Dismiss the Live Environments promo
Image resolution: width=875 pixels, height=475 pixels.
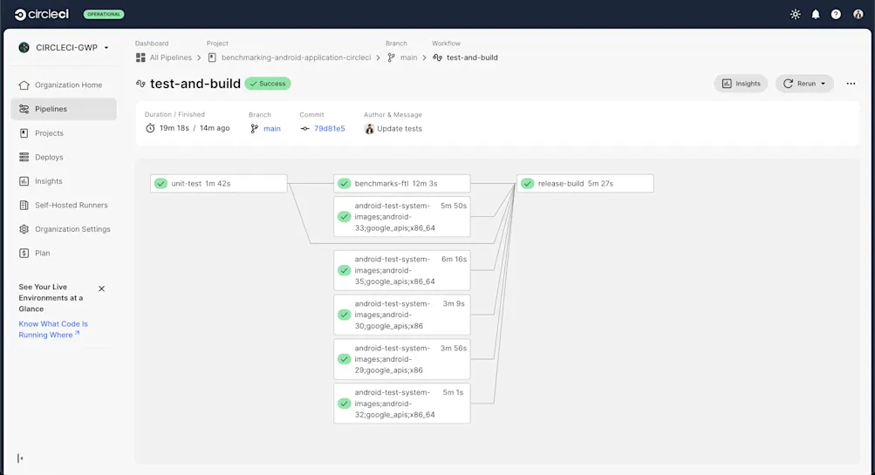pos(101,288)
